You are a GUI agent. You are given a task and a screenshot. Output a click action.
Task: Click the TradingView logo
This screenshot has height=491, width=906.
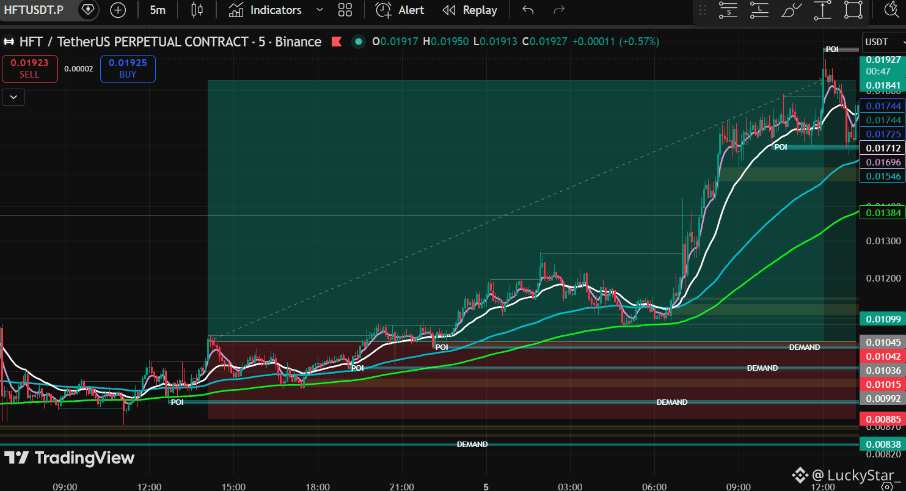70,458
